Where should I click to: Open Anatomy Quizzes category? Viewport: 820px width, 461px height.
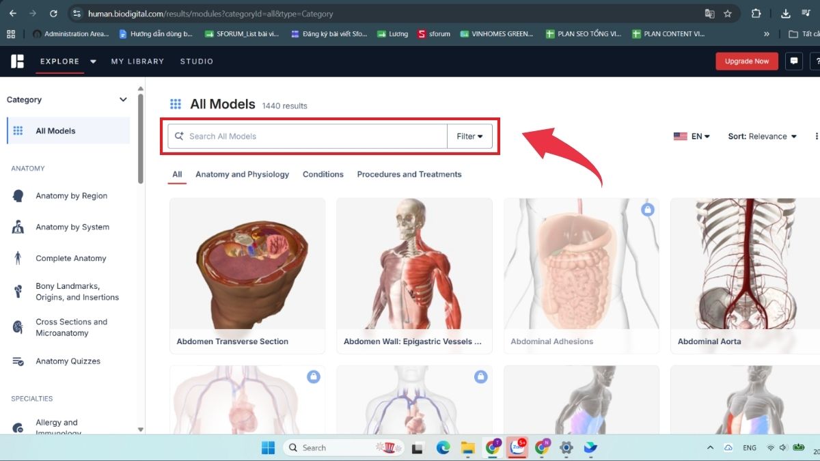[x=68, y=361]
